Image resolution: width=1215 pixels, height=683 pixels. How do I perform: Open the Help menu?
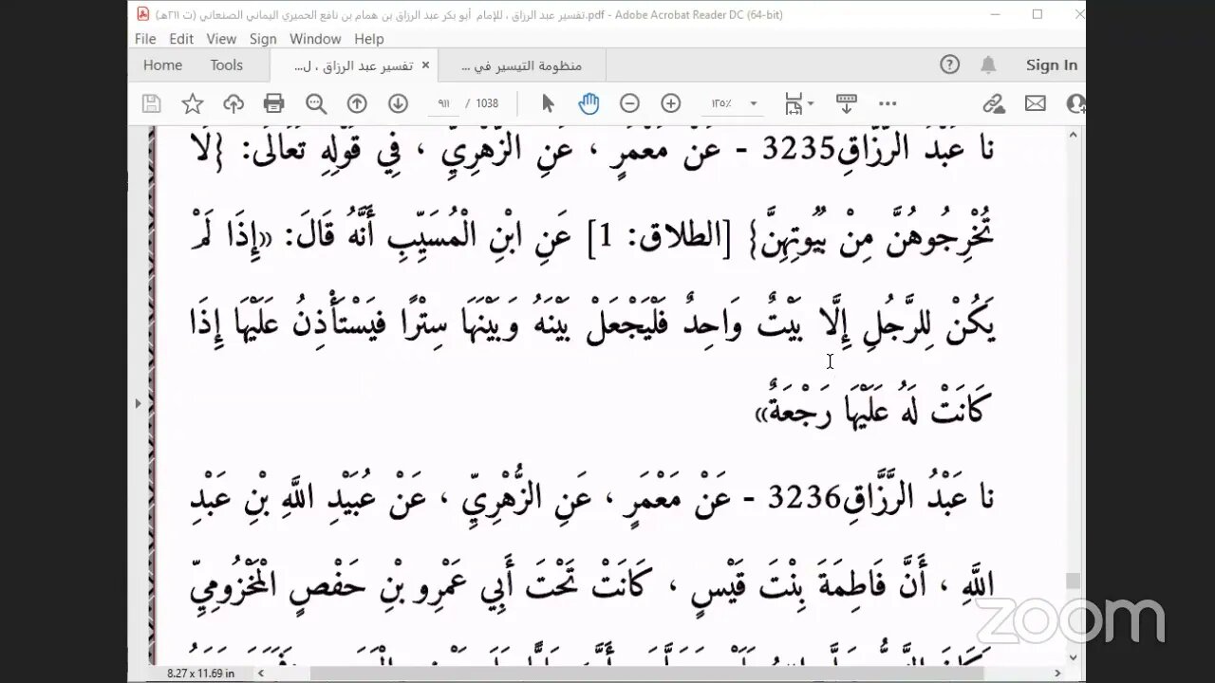tap(369, 39)
